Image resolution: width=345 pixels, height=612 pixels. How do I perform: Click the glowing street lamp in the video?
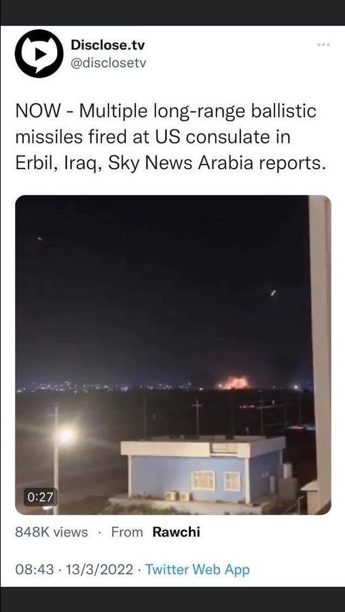pos(66,435)
